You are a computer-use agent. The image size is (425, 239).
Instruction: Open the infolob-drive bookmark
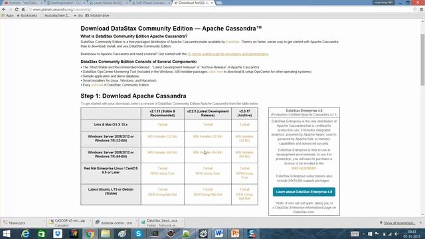98,15
